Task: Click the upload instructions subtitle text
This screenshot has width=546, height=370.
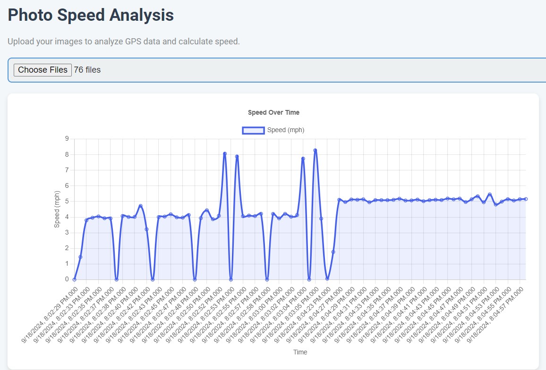Action: pos(124,42)
